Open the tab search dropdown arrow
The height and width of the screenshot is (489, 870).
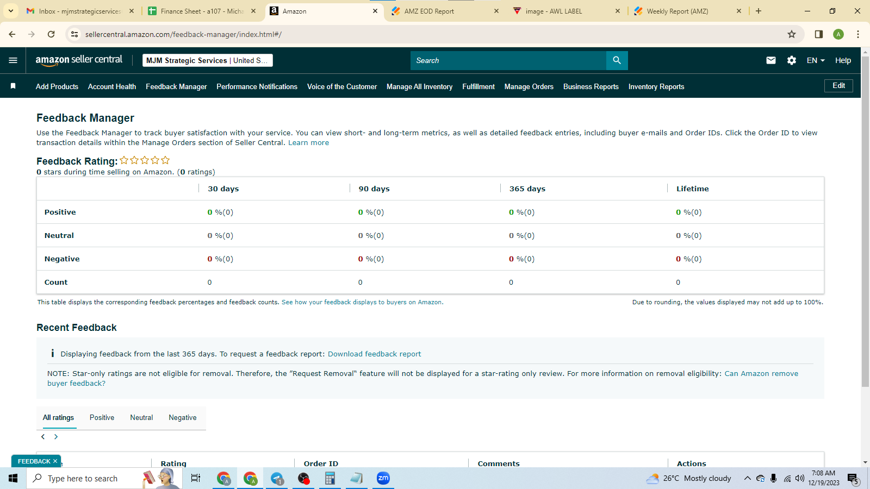coord(10,11)
